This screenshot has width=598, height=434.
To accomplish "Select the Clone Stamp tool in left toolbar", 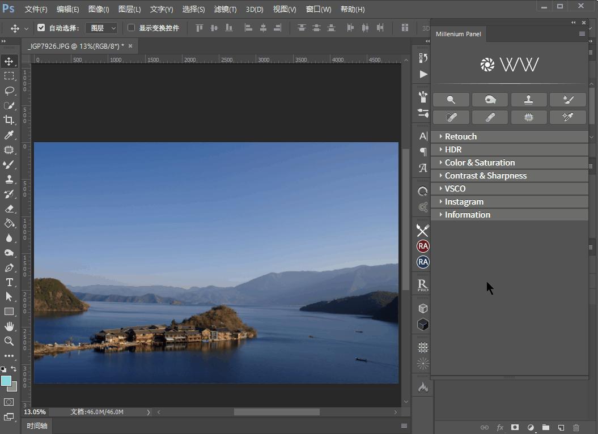I will 8,179.
